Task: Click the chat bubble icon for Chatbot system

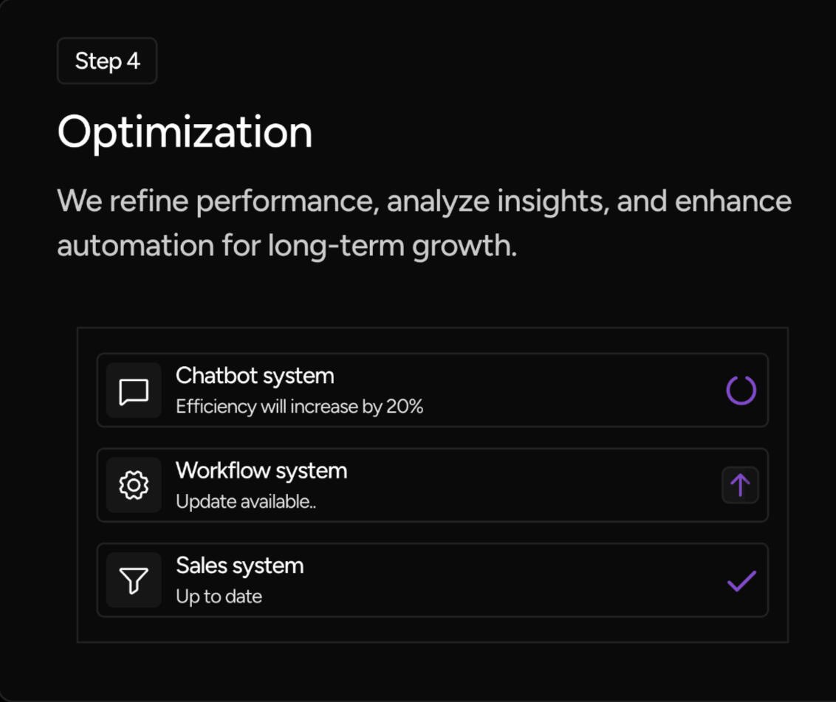Action: tap(134, 390)
